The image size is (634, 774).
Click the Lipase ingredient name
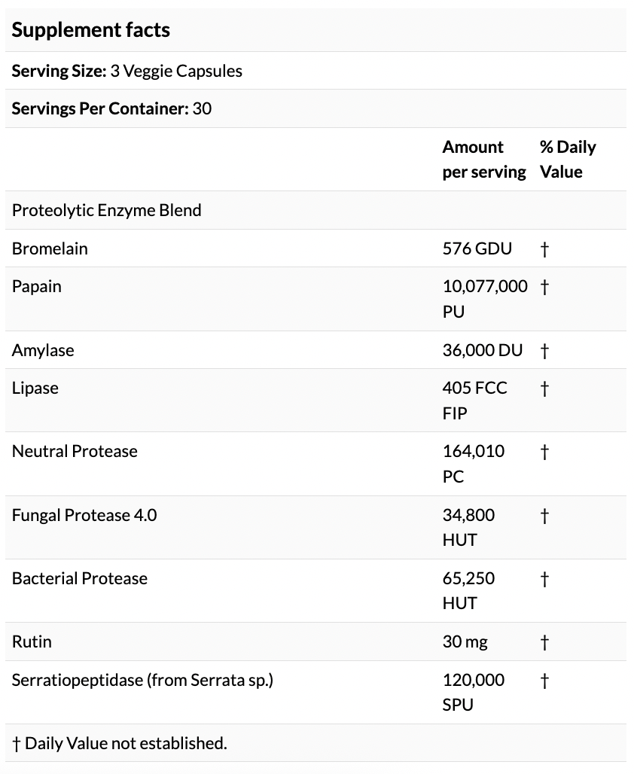click(35, 389)
